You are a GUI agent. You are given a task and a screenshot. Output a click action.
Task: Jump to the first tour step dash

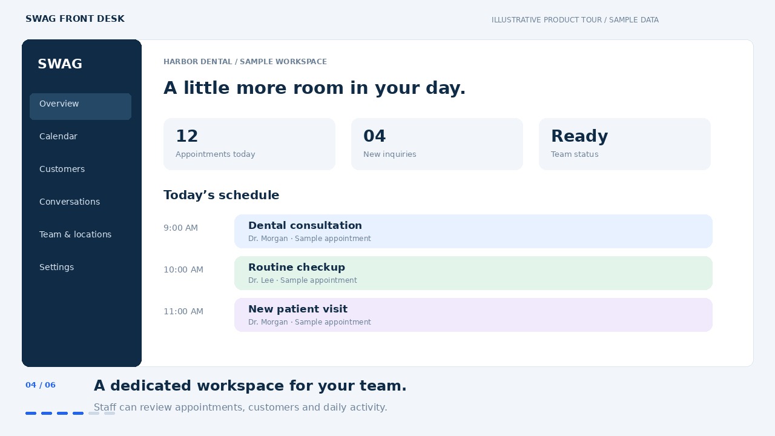pos(31,414)
